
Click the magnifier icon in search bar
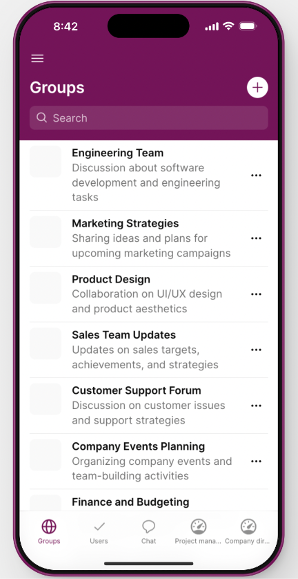41,117
